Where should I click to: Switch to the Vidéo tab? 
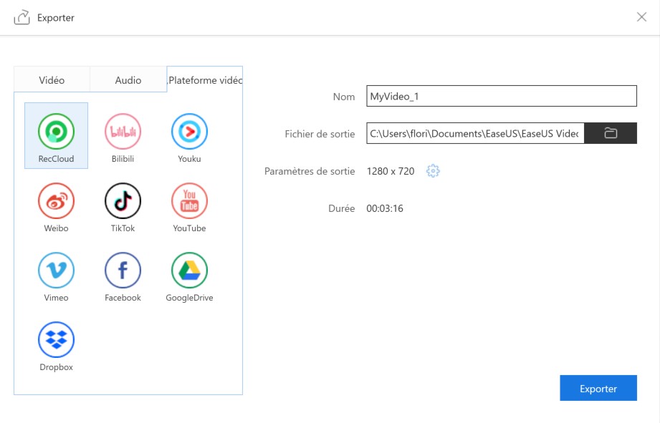point(52,80)
